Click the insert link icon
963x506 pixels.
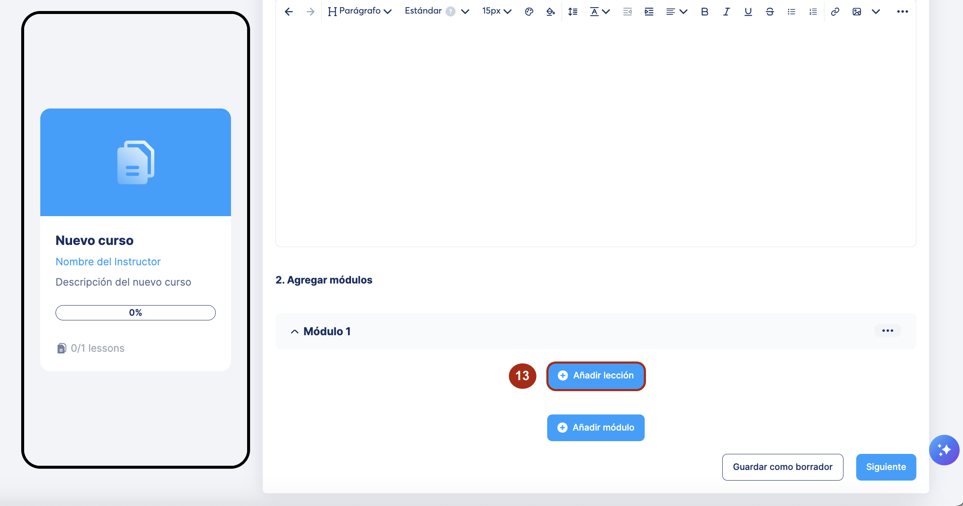(835, 11)
